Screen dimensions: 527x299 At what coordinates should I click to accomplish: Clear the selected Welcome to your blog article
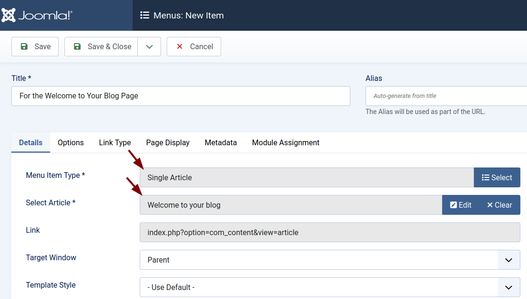tap(499, 204)
